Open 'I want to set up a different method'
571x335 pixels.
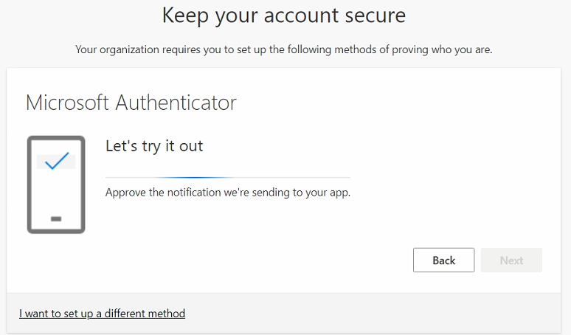pyautogui.click(x=102, y=314)
